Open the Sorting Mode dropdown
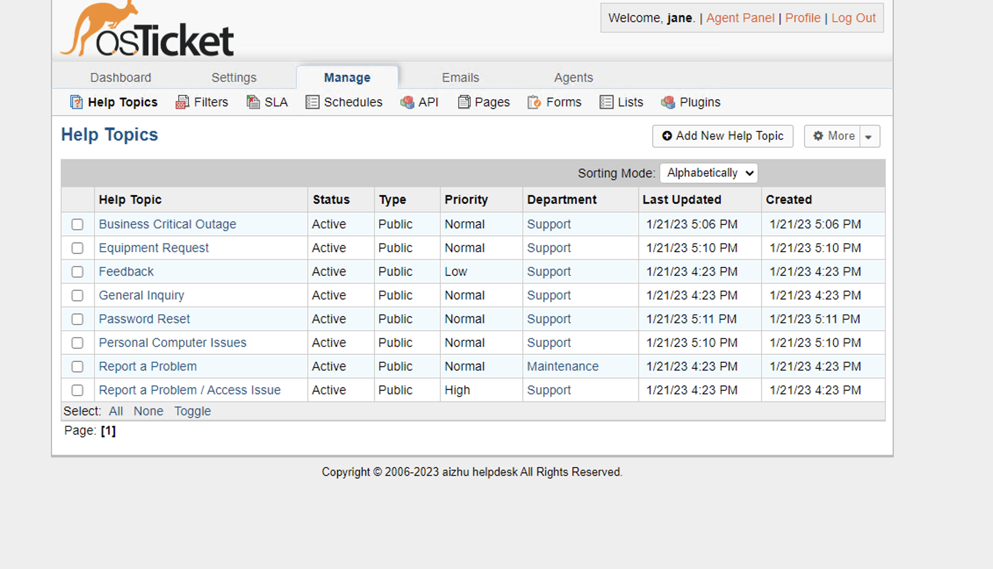 (709, 173)
